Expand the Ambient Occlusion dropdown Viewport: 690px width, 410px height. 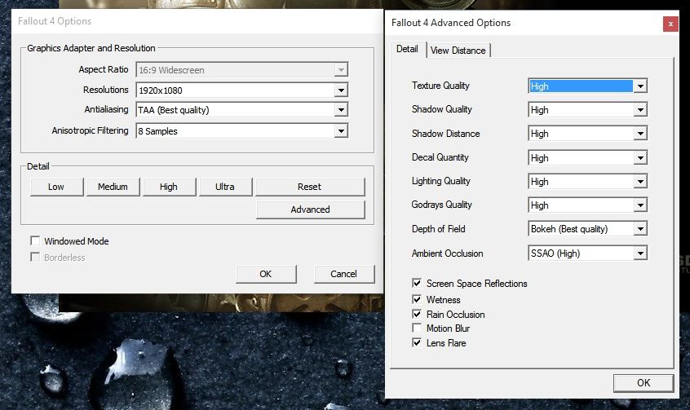[x=587, y=253]
